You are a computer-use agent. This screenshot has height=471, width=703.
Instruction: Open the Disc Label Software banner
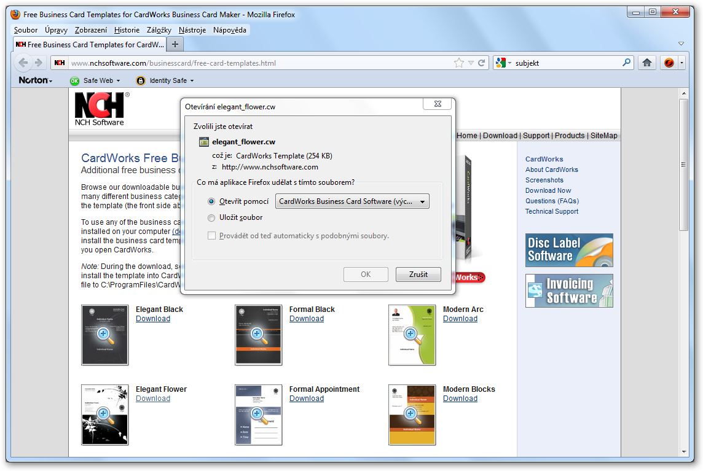pyautogui.click(x=569, y=250)
